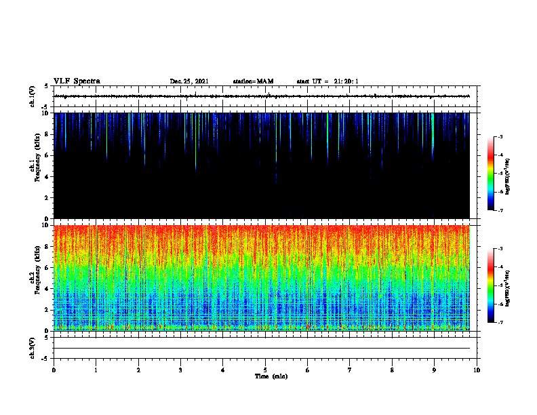Click the "Time (min)" x-axis label
Viewport: 537px width, 415px height.
[x=271, y=376]
